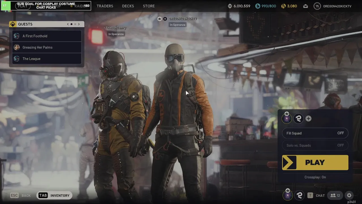The height and width of the screenshot is (204, 362).
Task: Click the gold token icon beside 3,080
Action: [283, 6]
